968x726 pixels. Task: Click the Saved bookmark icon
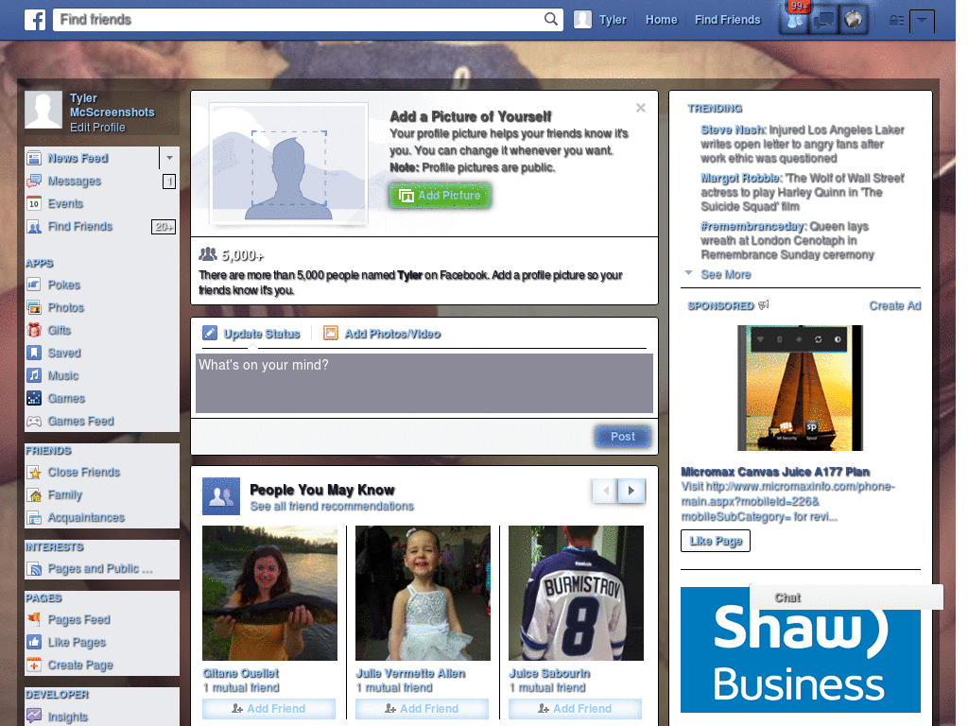pos(34,354)
